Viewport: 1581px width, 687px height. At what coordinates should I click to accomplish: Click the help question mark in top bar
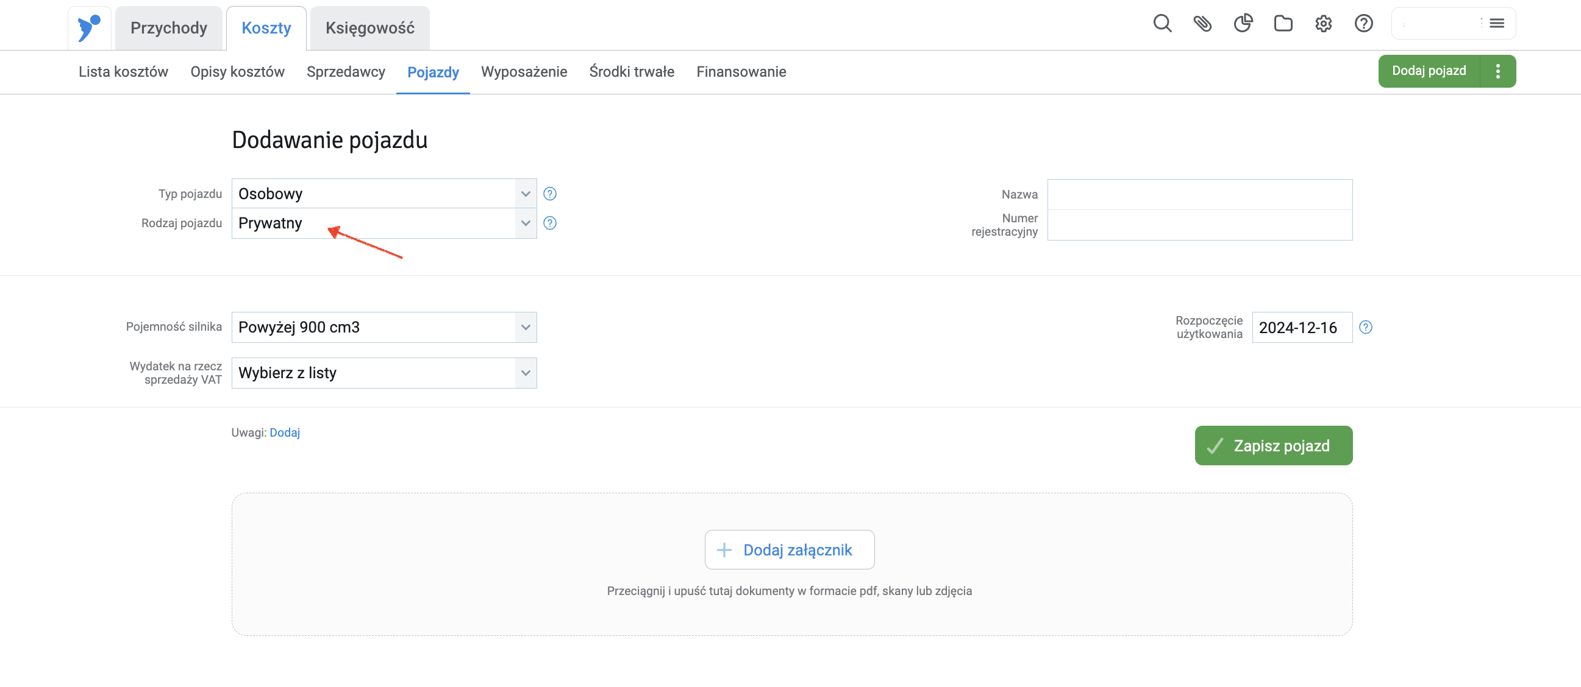tap(1363, 24)
